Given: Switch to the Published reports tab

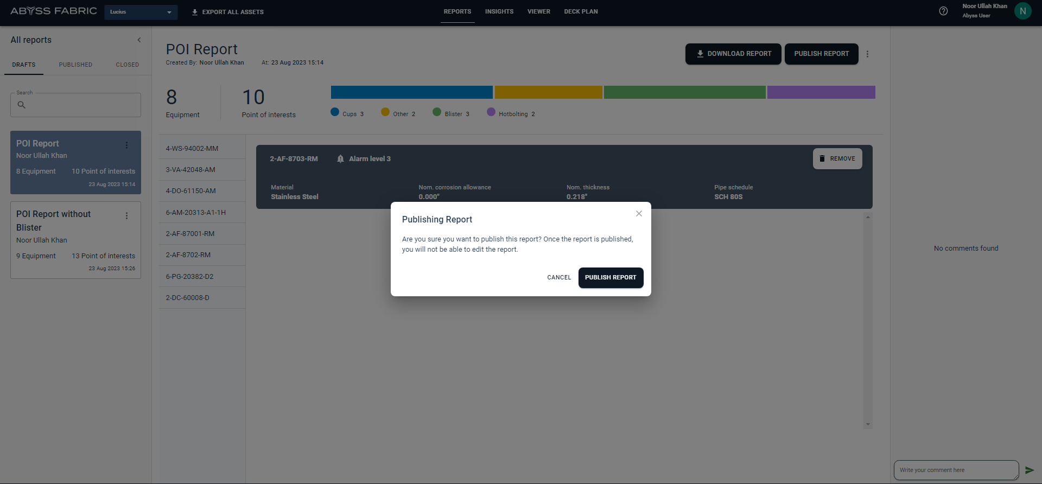Looking at the screenshot, I should (x=75, y=65).
